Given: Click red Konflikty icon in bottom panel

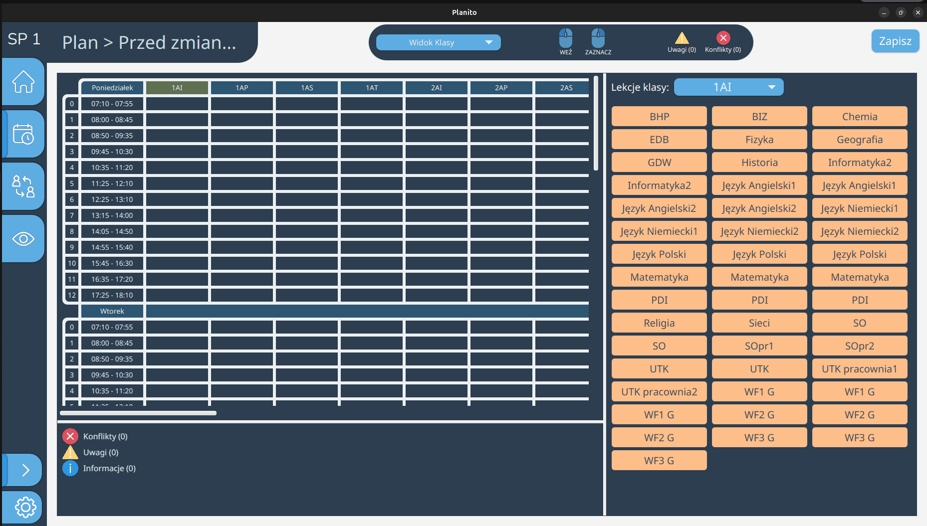Looking at the screenshot, I should pos(70,436).
